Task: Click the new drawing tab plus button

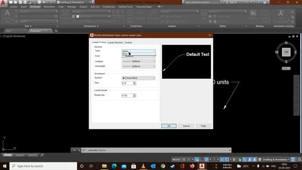Action: (56, 31)
